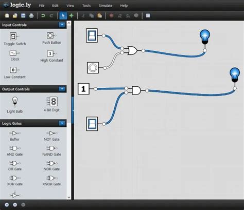
Task: Select 4-Bit Digit output control
Action: 51,104
